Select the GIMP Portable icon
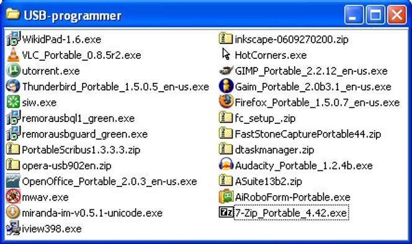Viewport: 412px width, 244px height. (226, 71)
